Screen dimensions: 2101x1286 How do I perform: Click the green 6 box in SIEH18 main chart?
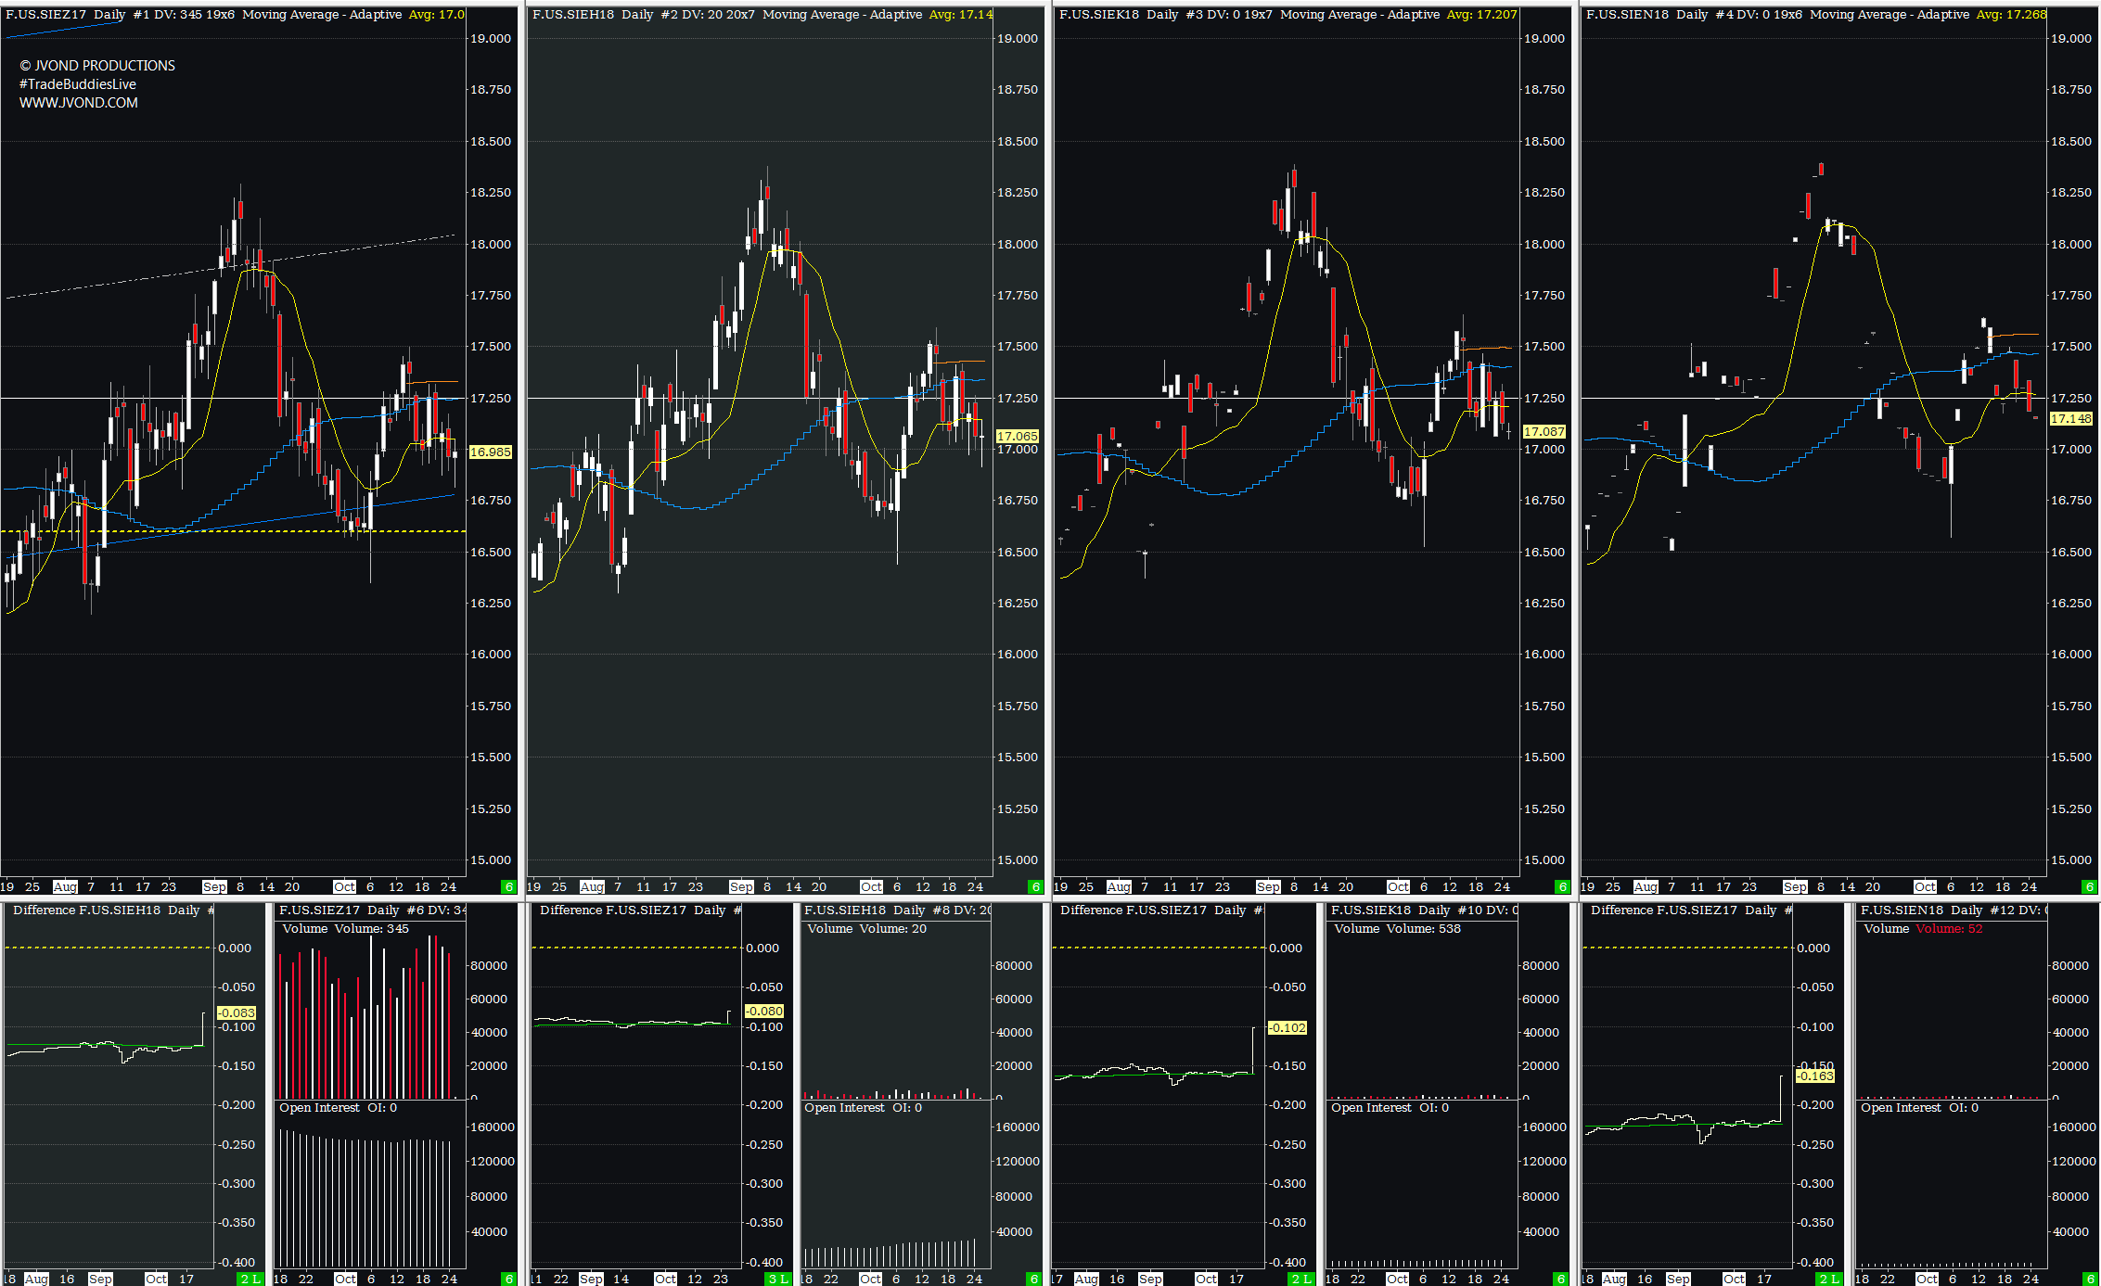(1035, 887)
